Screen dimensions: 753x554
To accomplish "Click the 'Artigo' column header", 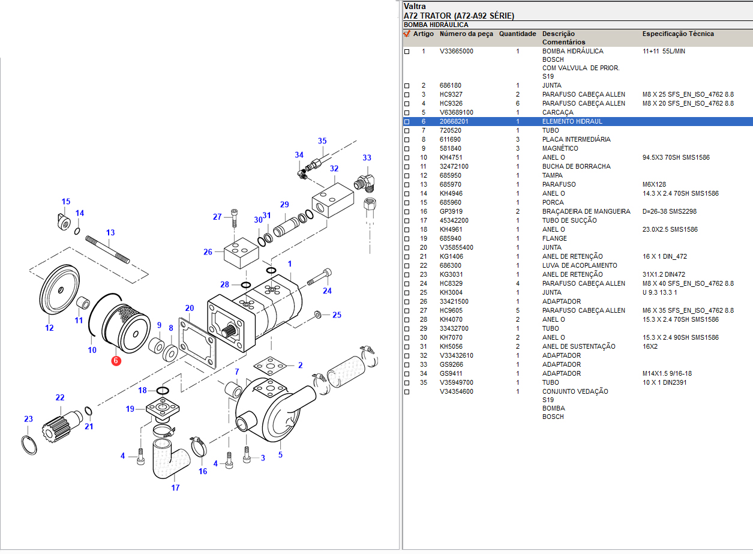I will (x=423, y=34).
